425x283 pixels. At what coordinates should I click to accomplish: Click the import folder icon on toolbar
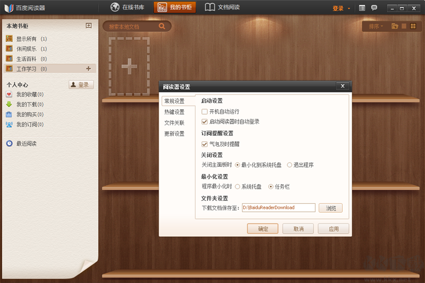[395, 26]
